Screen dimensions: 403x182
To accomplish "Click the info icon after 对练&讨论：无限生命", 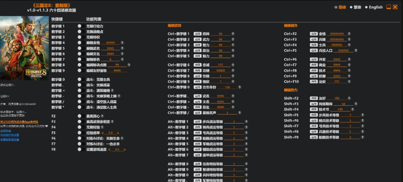I will (122, 138).
